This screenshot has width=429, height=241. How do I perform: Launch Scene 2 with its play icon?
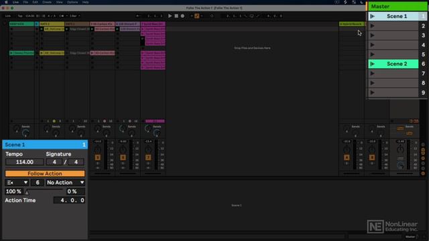click(373, 64)
